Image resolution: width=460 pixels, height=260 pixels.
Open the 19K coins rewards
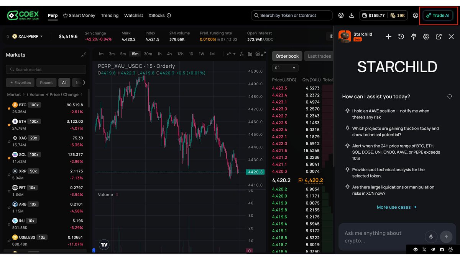pyautogui.click(x=398, y=15)
